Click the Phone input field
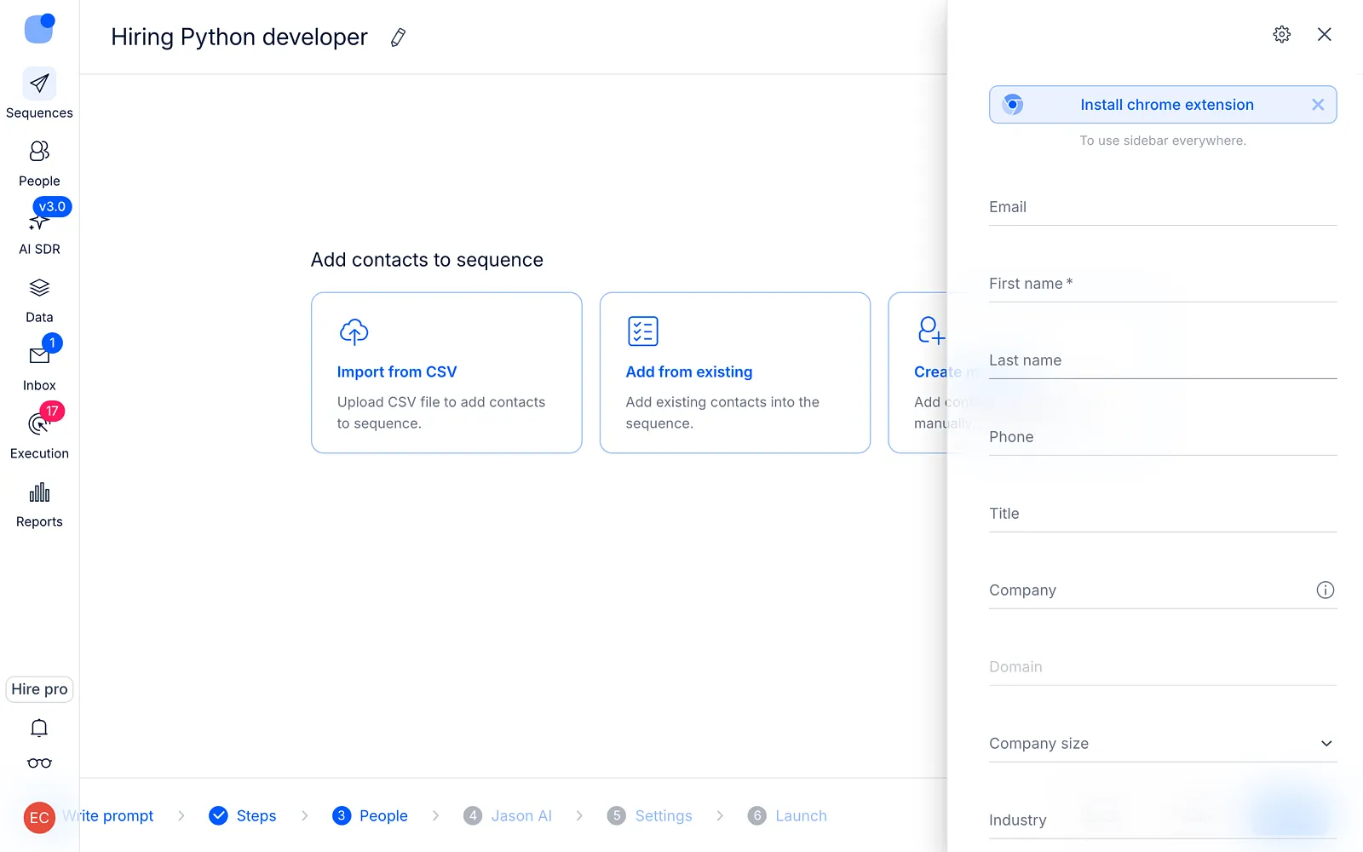1363x852 pixels. coord(1163,437)
